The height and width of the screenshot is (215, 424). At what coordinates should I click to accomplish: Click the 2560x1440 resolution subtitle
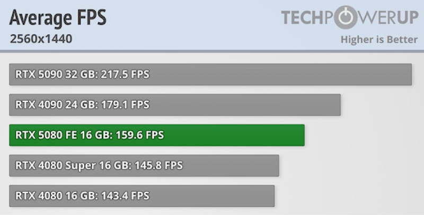41,39
